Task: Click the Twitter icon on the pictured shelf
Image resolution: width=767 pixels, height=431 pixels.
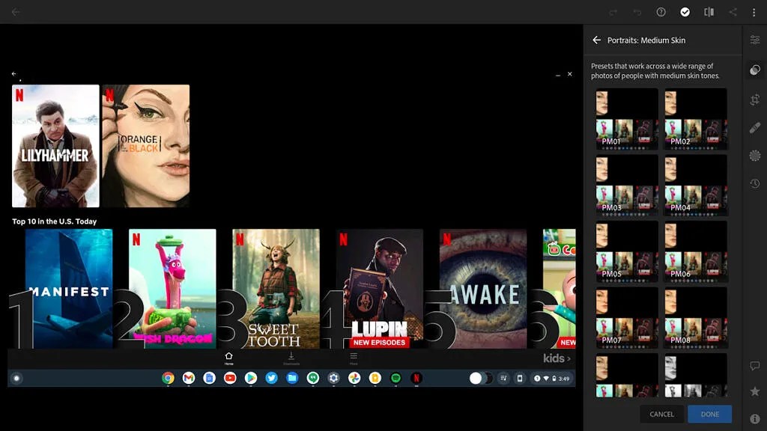Action: (271, 378)
